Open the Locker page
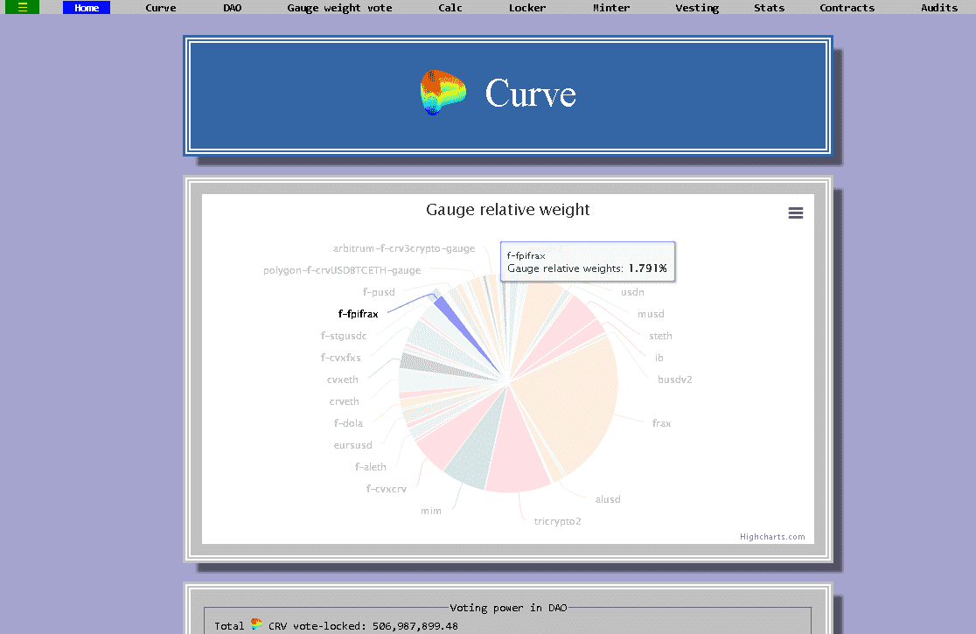Viewport: 976px width, 634px height. [x=527, y=8]
